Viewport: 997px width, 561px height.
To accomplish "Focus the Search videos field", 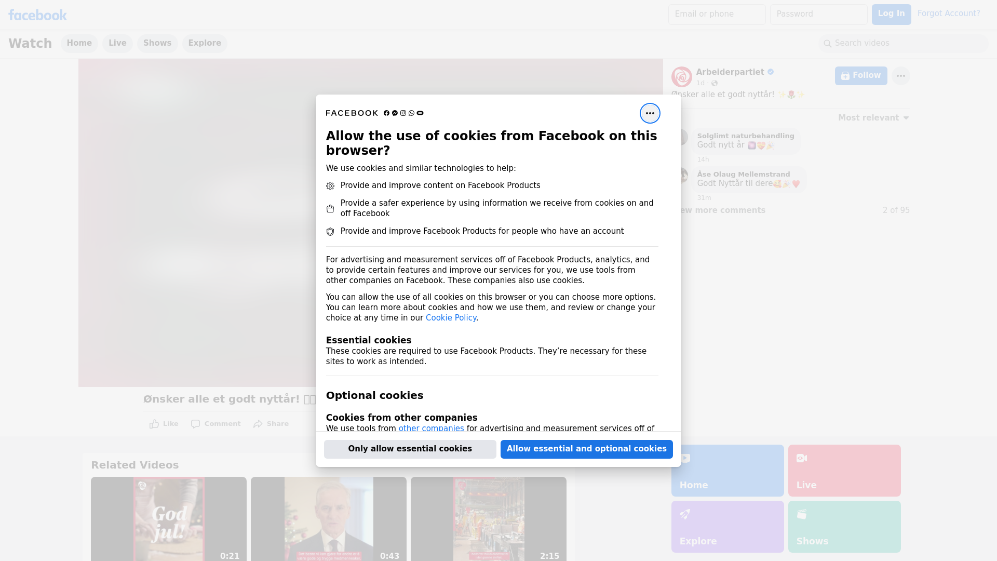I will 904,44.
